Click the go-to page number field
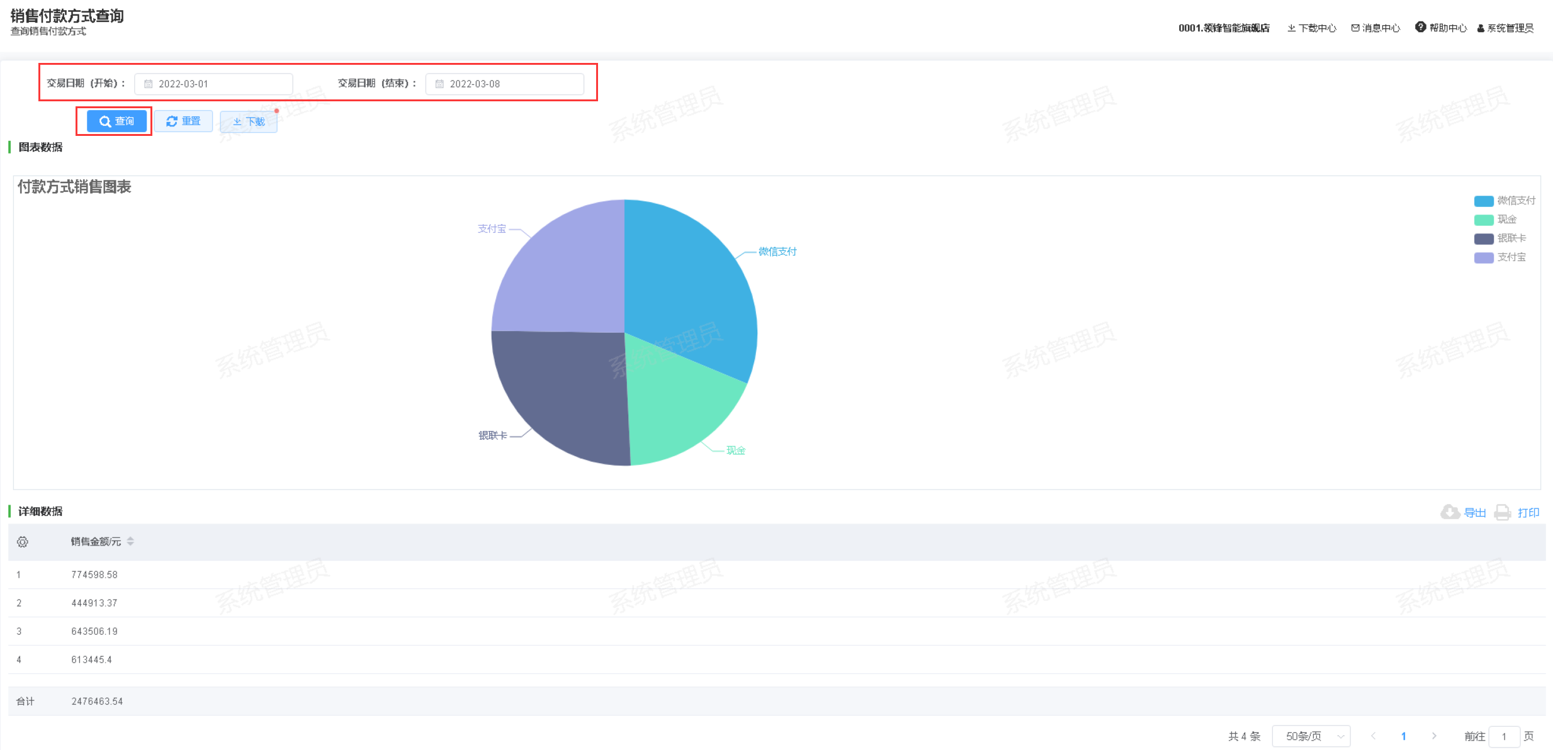This screenshot has height=750, width=1553. click(x=1504, y=736)
